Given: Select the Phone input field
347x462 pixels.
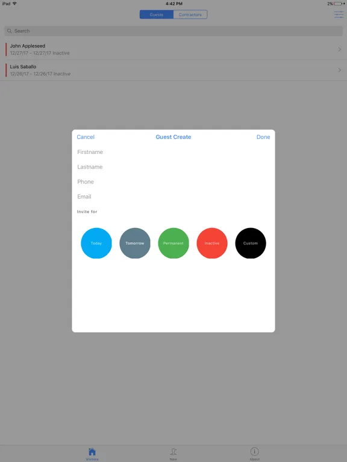Looking at the screenshot, I should pos(173,182).
